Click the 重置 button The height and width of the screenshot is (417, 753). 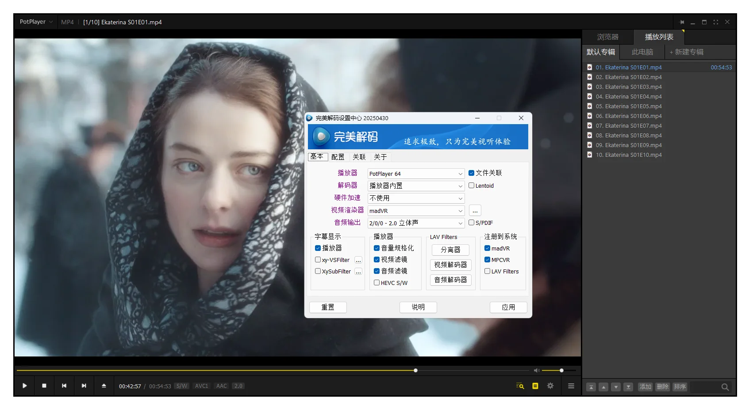pyautogui.click(x=328, y=307)
